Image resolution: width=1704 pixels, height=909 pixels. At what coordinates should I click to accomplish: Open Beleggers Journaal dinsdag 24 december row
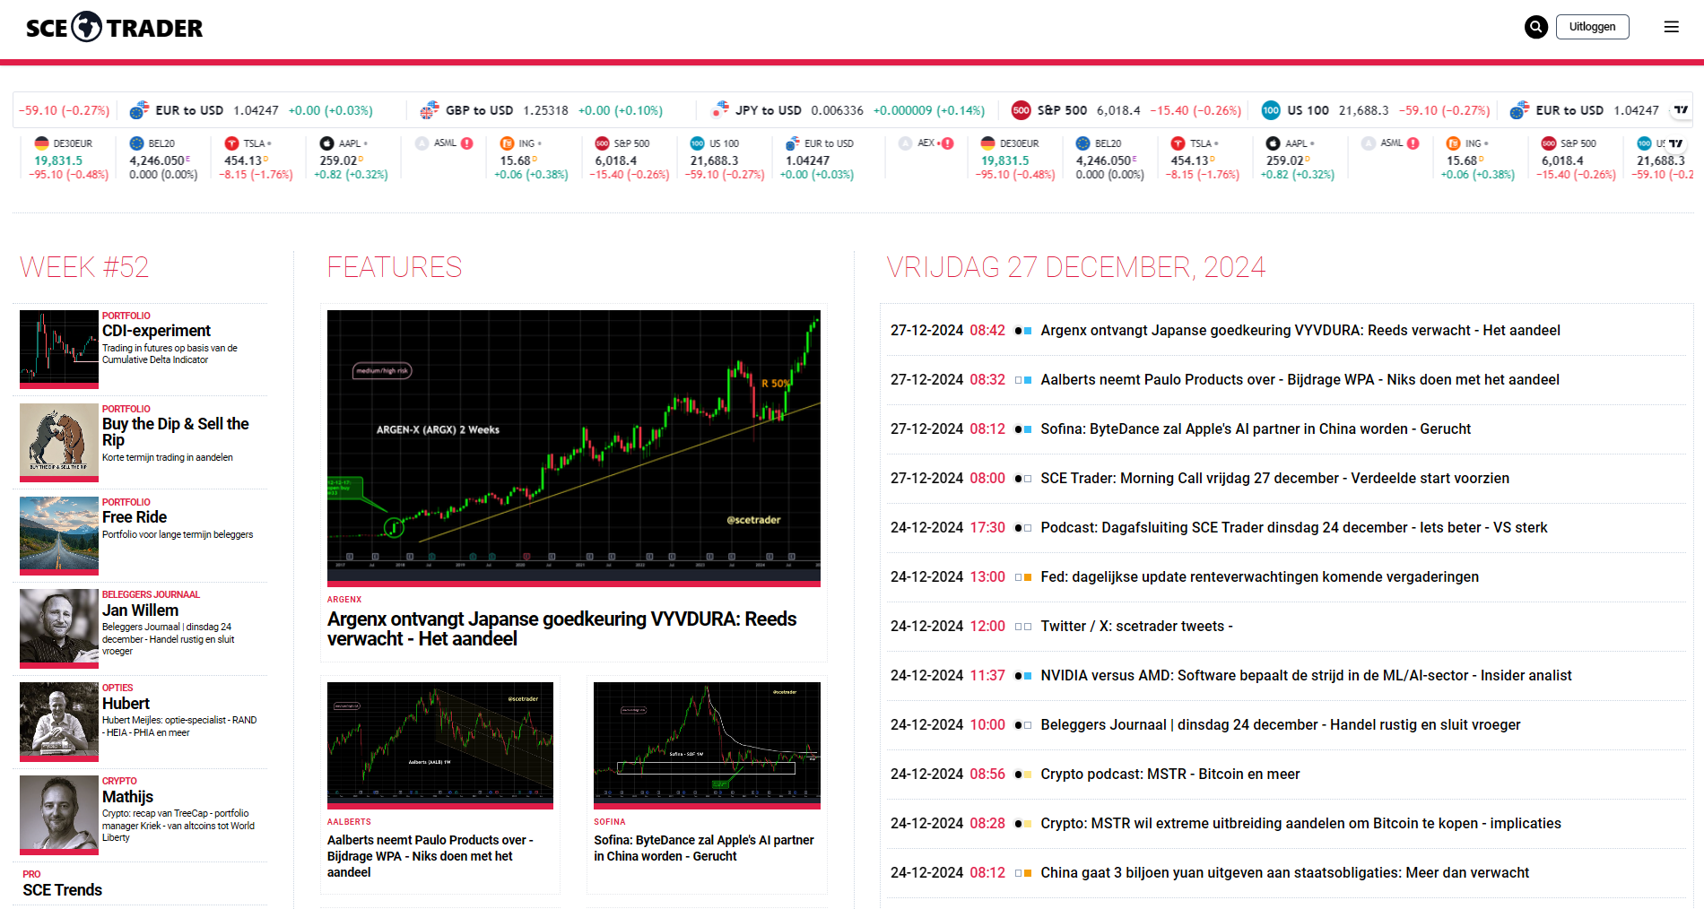(x=1281, y=725)
